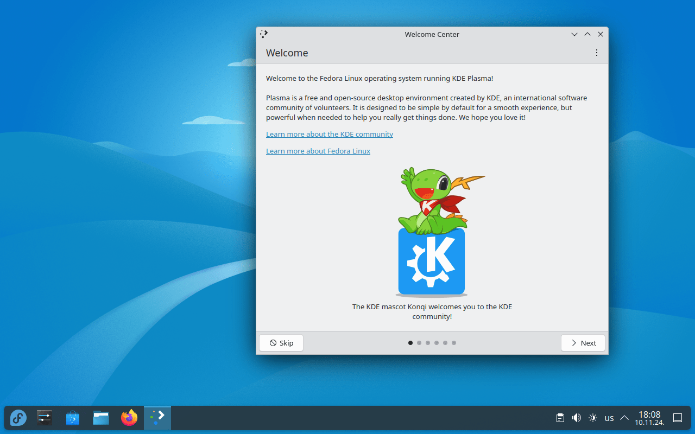Select Welcome Center entry in task manager
Viewport: 695px width, 434px height.
pos(157,418)
